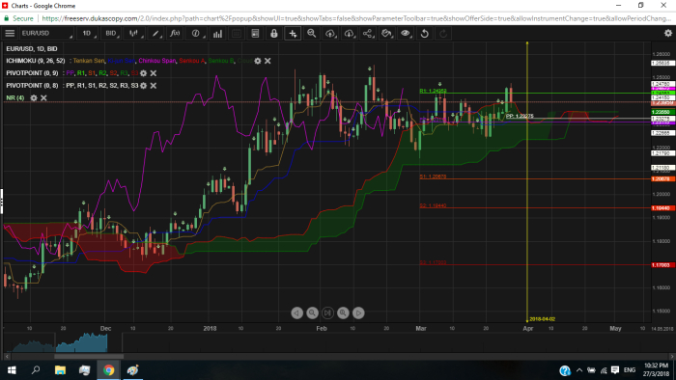Open ICHIMOKU indicator settings gear
This screenshot has width=676, height=380.
click(258, 61)
